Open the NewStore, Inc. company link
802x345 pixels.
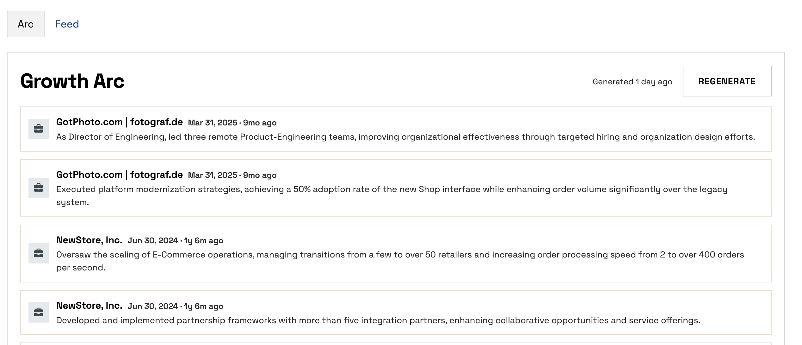pos(89,240)
